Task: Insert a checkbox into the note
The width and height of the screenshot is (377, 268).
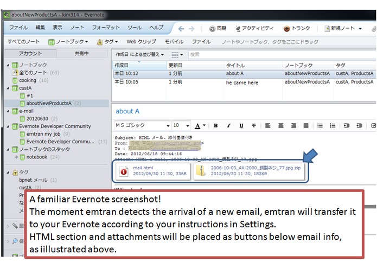Action: [x=373, y=125]
